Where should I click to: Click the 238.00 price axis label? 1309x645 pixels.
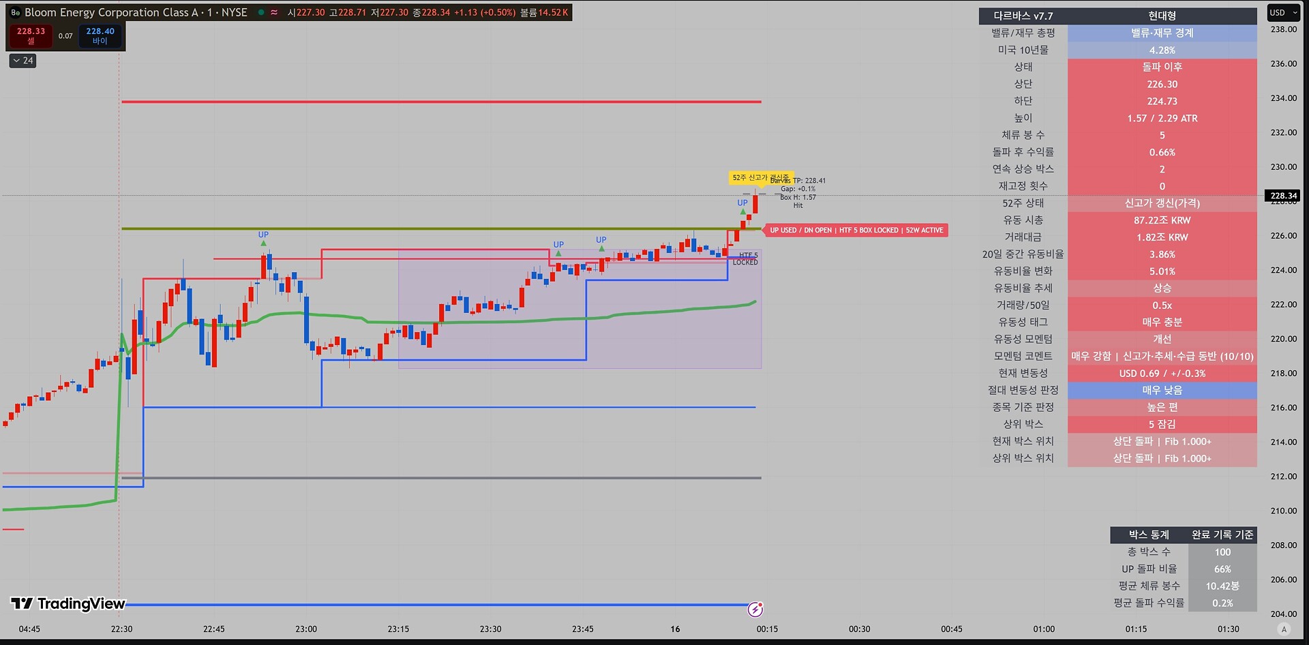click(x=1284, y=29)
